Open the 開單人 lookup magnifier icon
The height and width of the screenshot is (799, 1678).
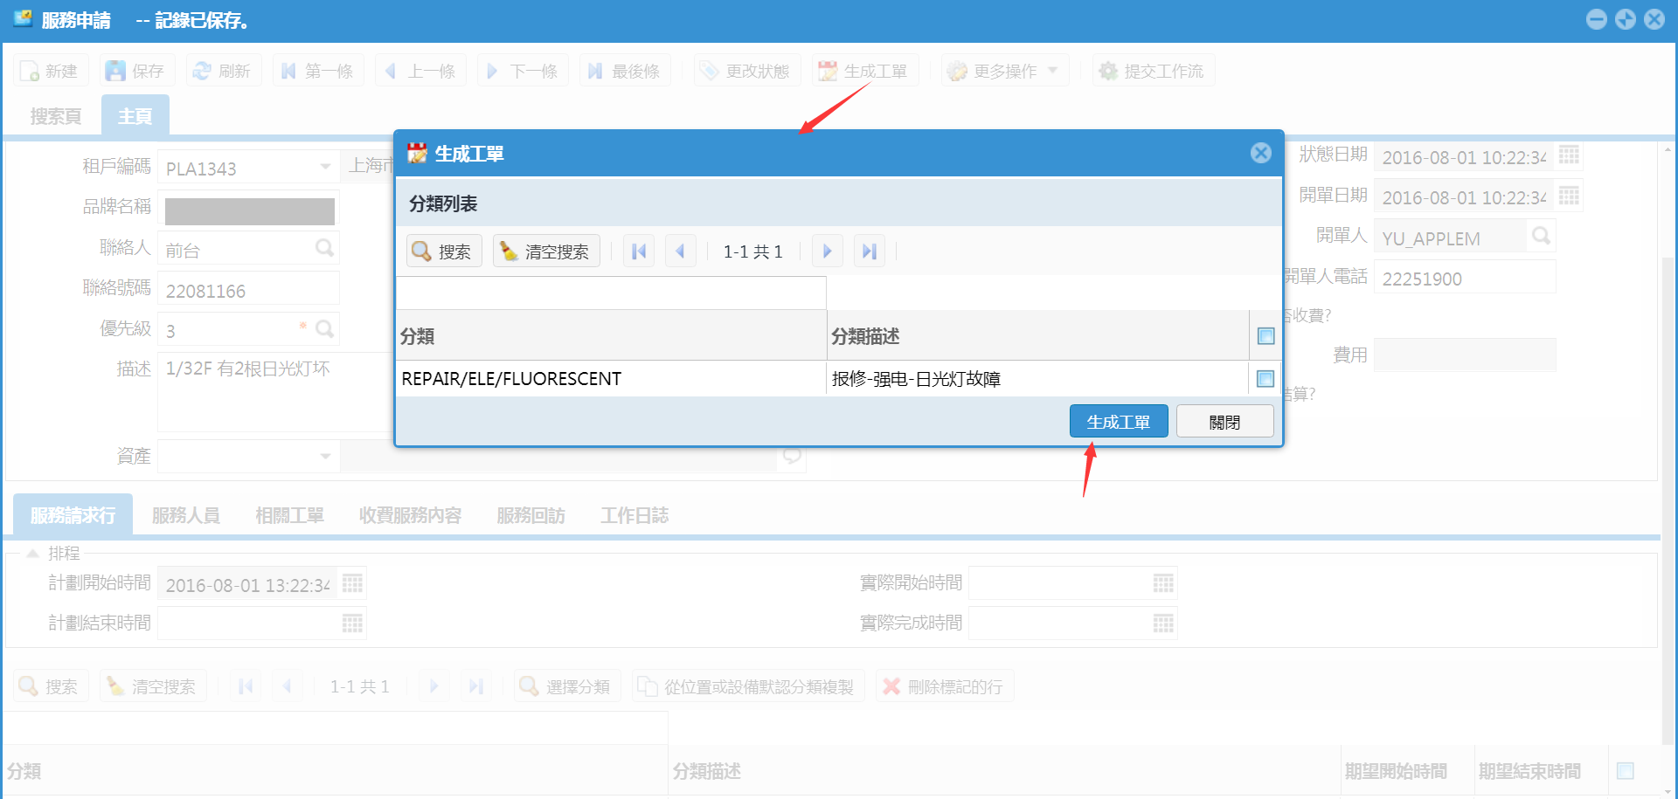[1541, 236]
